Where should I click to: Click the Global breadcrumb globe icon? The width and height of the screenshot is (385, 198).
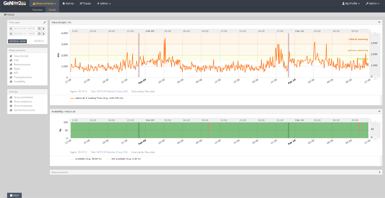pos(5,15)
